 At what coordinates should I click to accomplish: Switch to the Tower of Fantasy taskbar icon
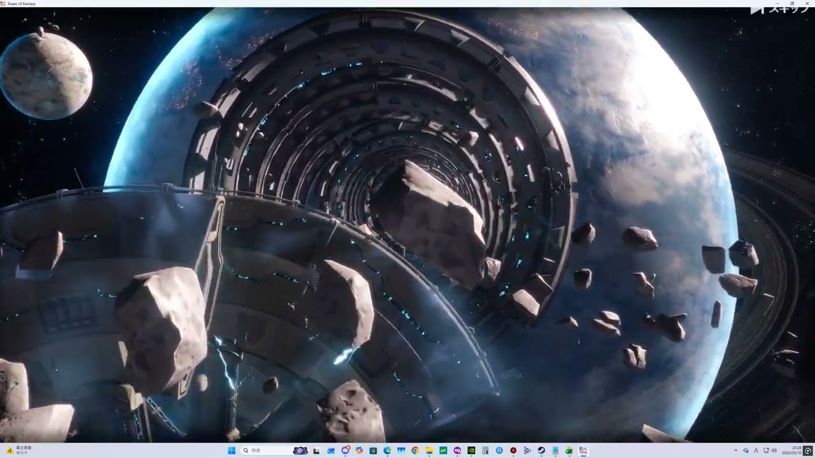(x=583, y=450)
